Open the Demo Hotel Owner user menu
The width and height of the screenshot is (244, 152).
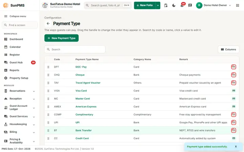(x=213, y=5)
